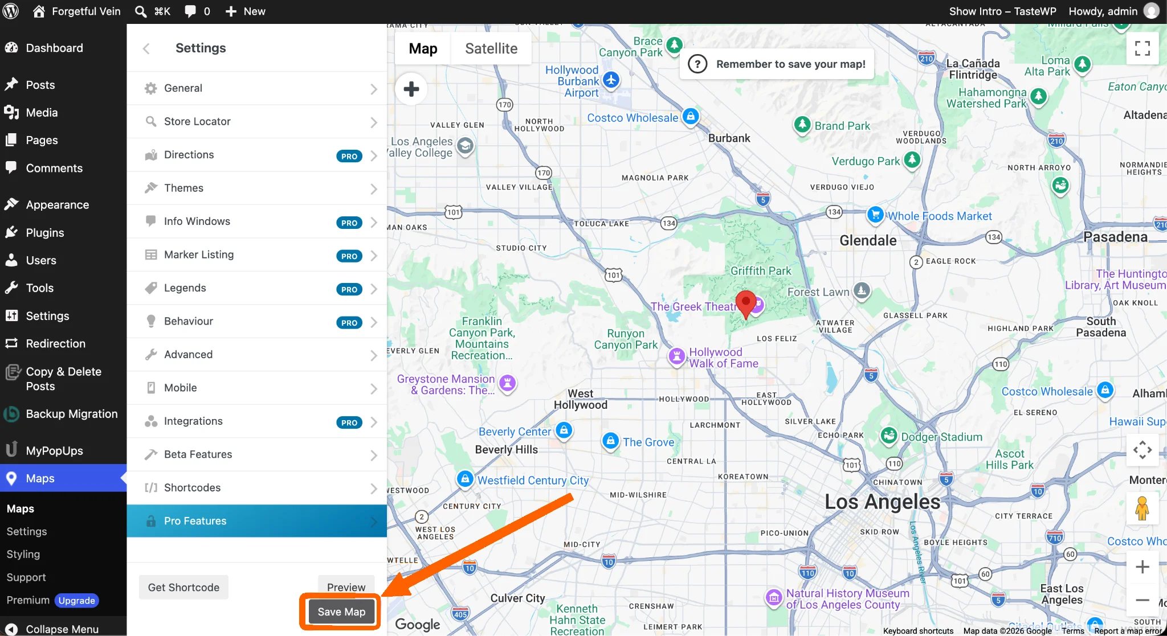
Task: Click Hollywood Burbank Airport map icon
Action: 611,79
